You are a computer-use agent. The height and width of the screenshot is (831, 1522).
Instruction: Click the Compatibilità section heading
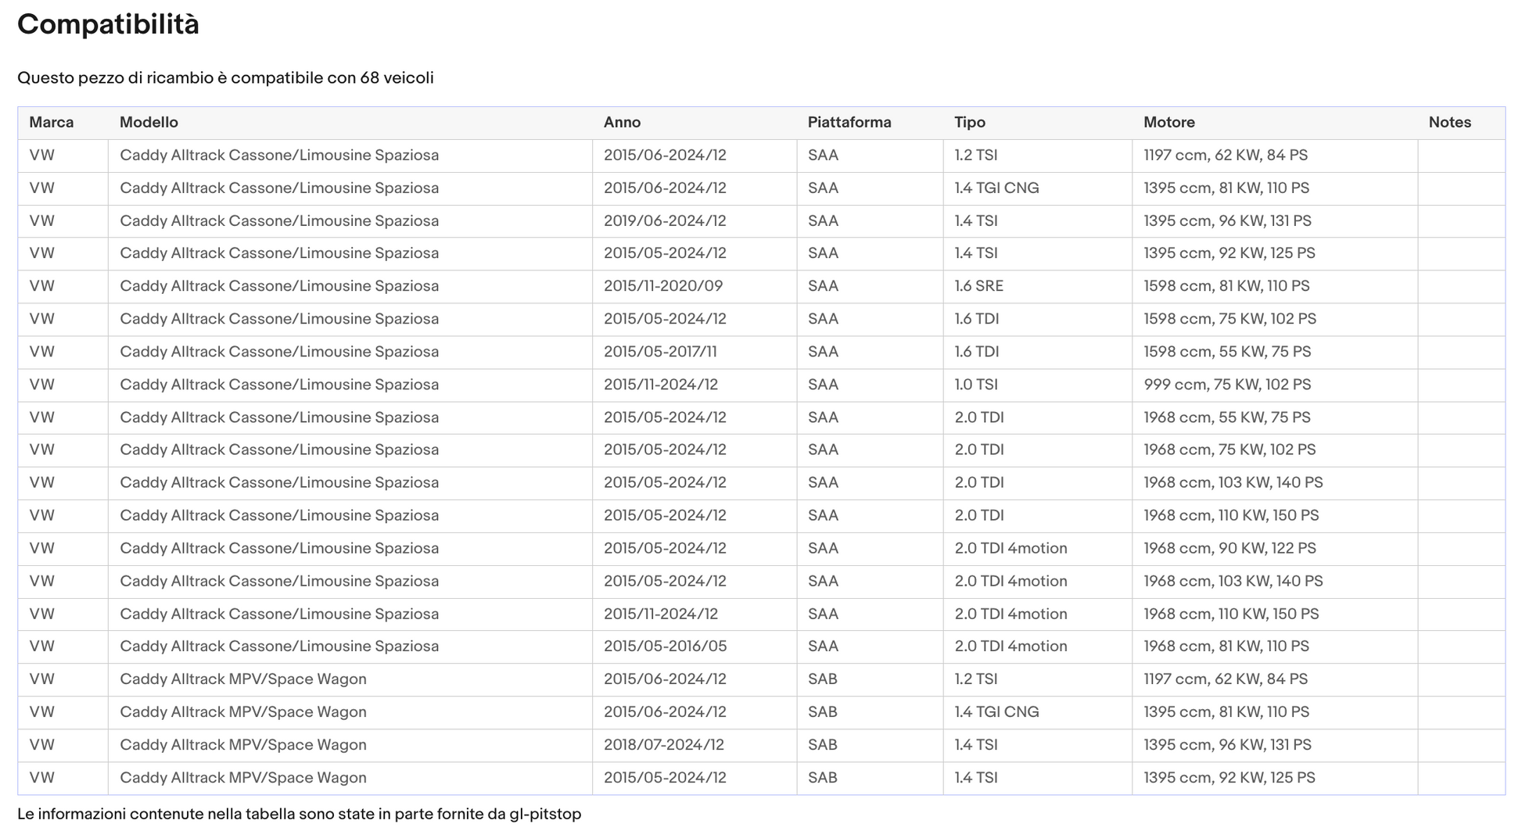click(x=108, y=25)
